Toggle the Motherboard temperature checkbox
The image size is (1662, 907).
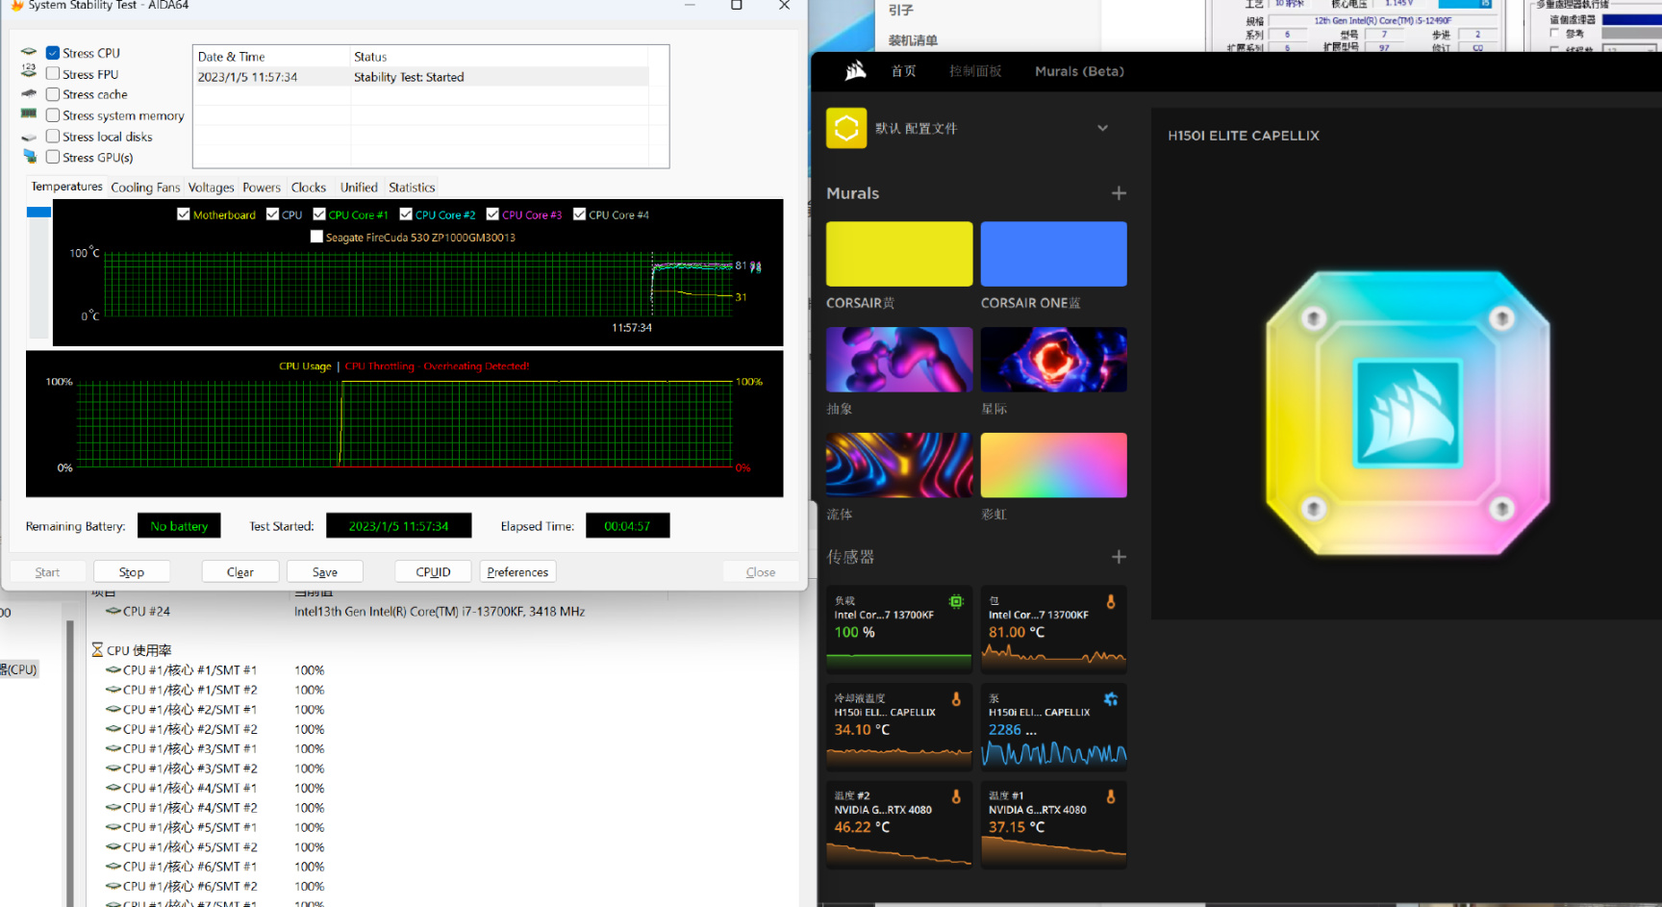tap(184, 214)
